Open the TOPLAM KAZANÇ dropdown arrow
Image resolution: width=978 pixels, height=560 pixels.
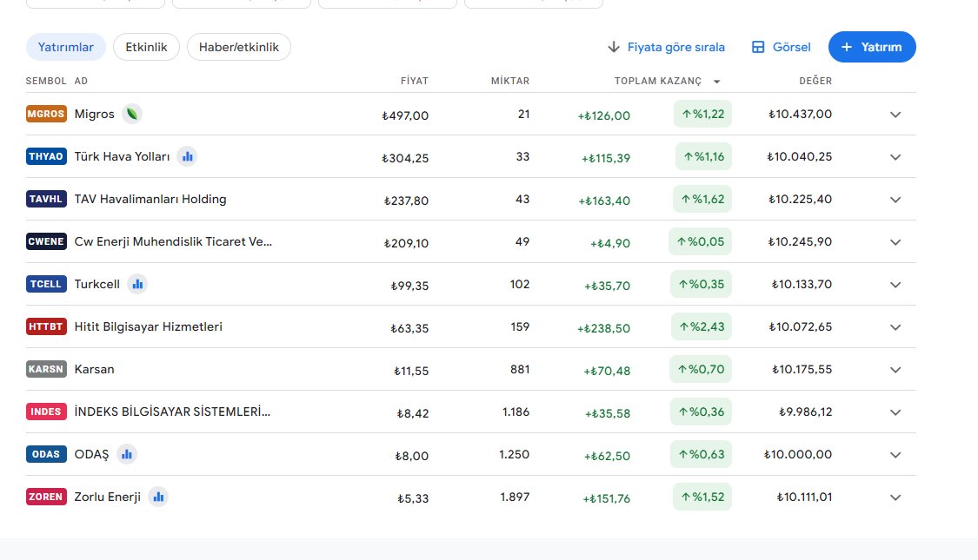pyautogui.click(x=716, y=82)
